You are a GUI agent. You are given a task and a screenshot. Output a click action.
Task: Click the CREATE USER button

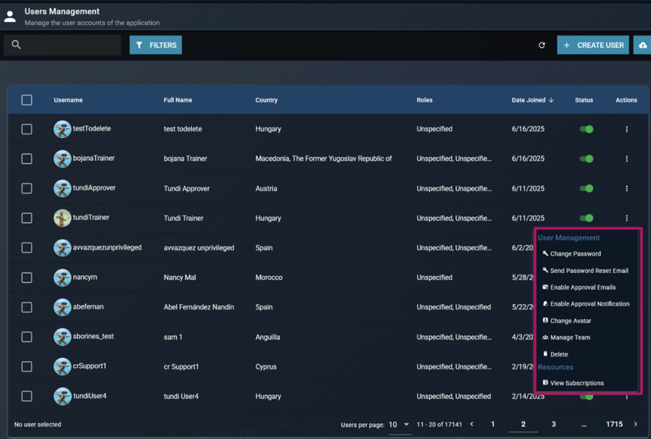click(593, 45)
